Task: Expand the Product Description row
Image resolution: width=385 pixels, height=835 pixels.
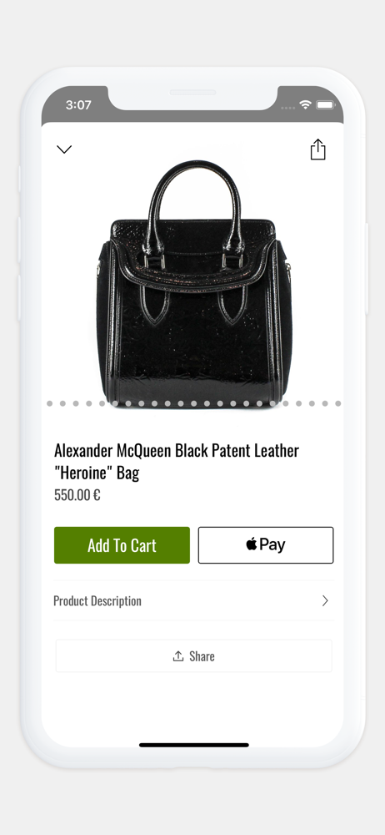Action: tap(193, 600)
